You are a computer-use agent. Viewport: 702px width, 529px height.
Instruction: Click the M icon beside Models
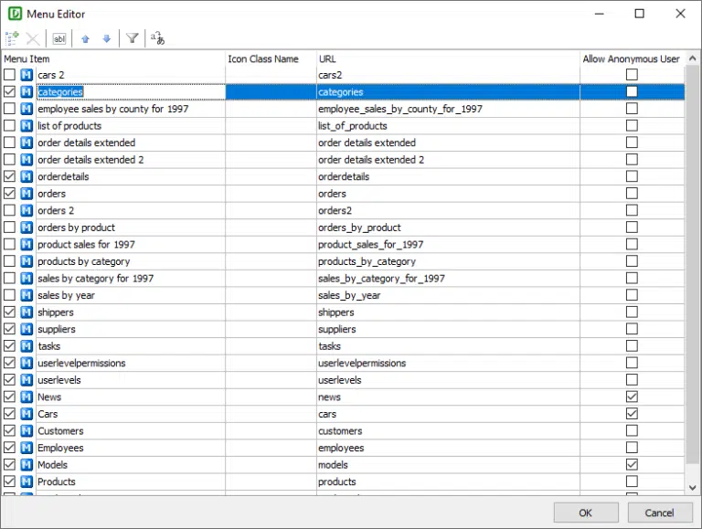[27, 464]
